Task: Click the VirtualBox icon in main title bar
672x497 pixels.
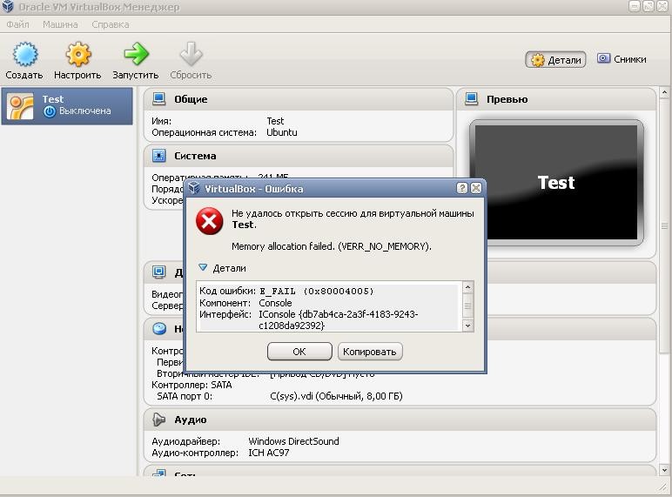Action: pos(8,6)
